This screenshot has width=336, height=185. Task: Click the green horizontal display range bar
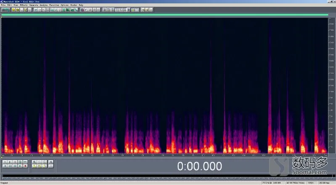pos(164,15)
